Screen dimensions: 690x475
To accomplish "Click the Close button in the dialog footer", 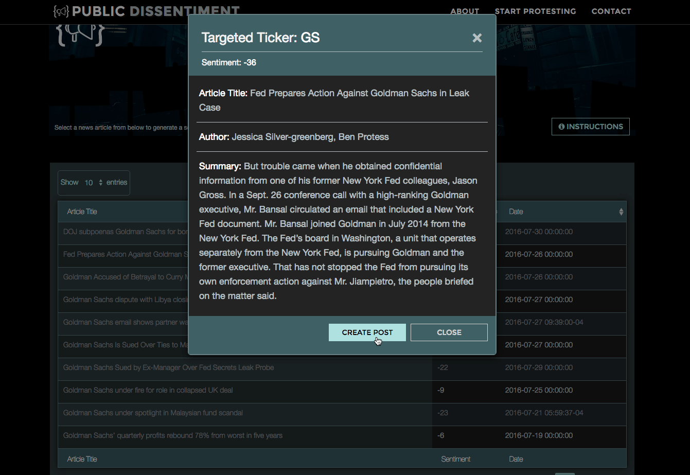I will (449, 332).
